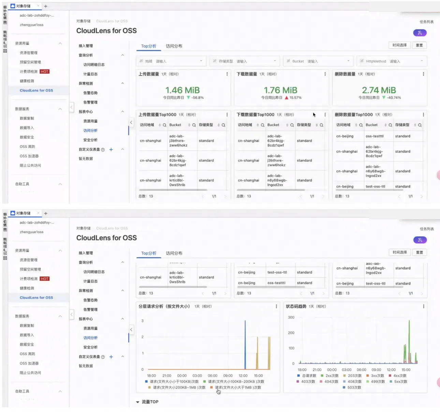
Task: Collapse 查询分析 menu group, upper screenshot
Action: pyautogui.click(x=122, y=55)
